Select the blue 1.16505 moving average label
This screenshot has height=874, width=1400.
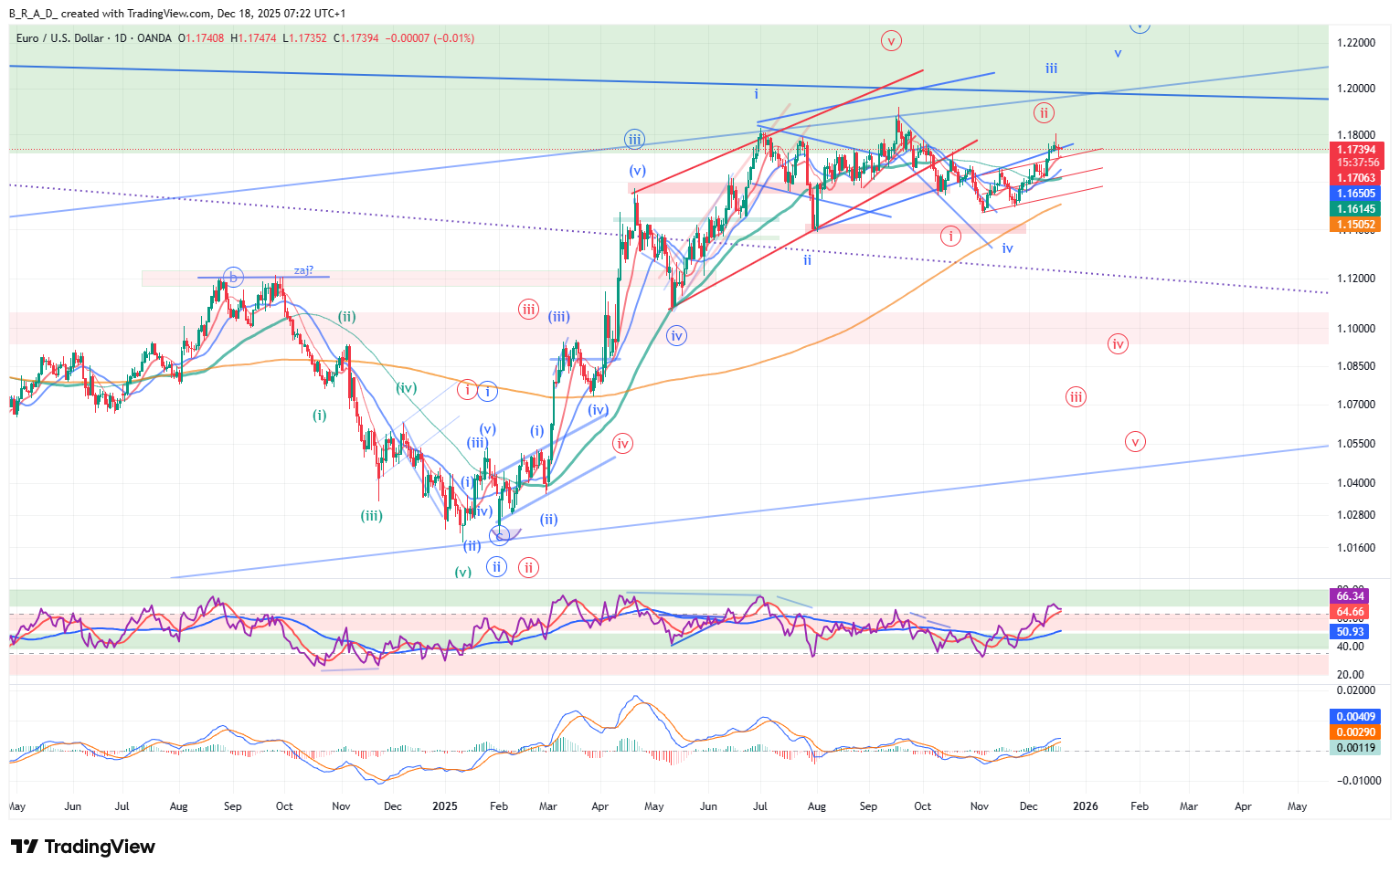(1356, 194)
